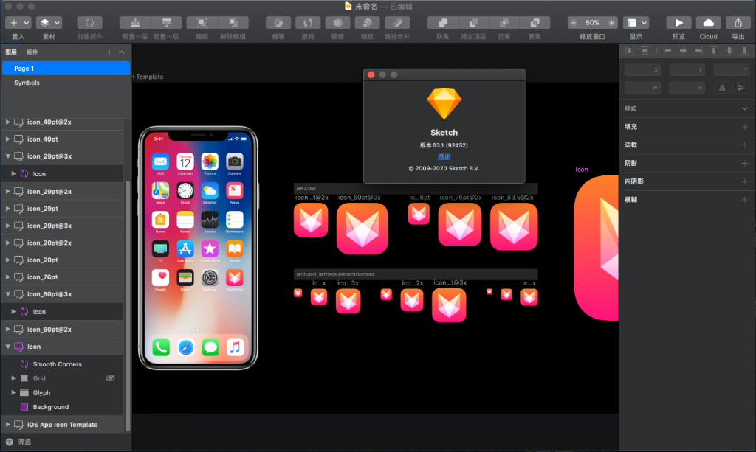Expand the iOS App Icon Template artboard
This screenshot has width=756, height=452.
point(7,425)
